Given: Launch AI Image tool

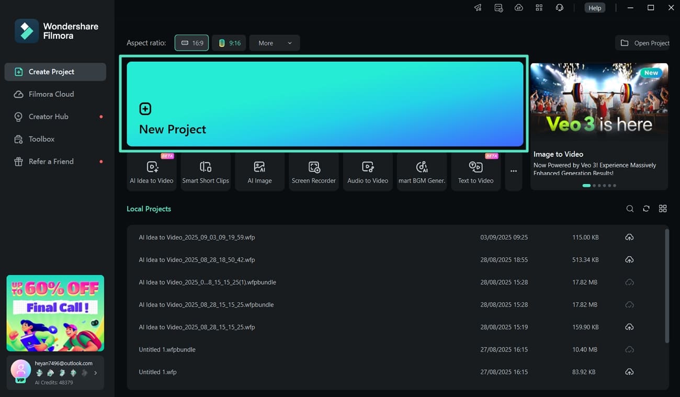Looking at the screenshot, I should pyautogui.click(x=259, y=172).
